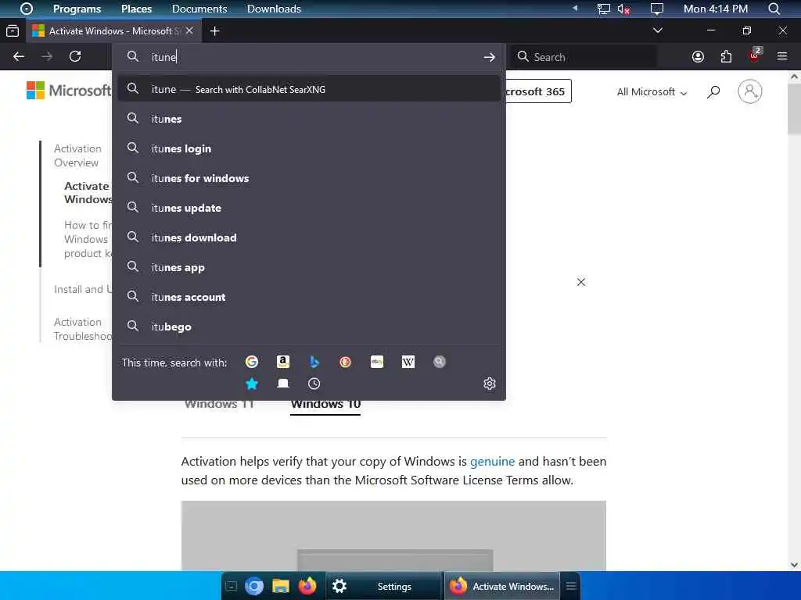801x600 pixels.
Task: Launch Firefox from taskbar launcher
Action: 307,586
